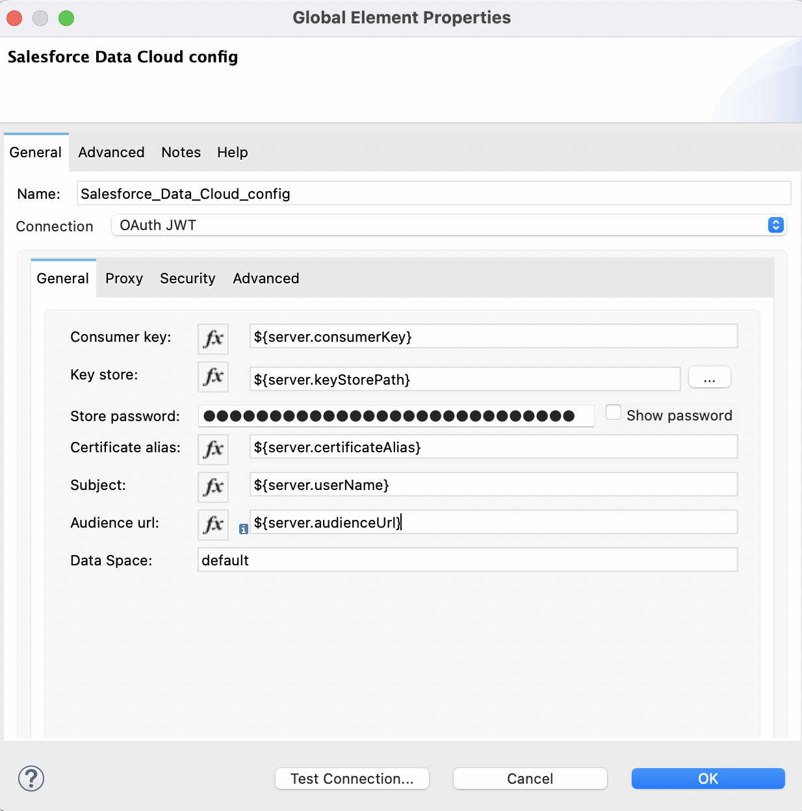Select the Data Space field showing default
Screen dimensions: 802x811
click(467, 560)
